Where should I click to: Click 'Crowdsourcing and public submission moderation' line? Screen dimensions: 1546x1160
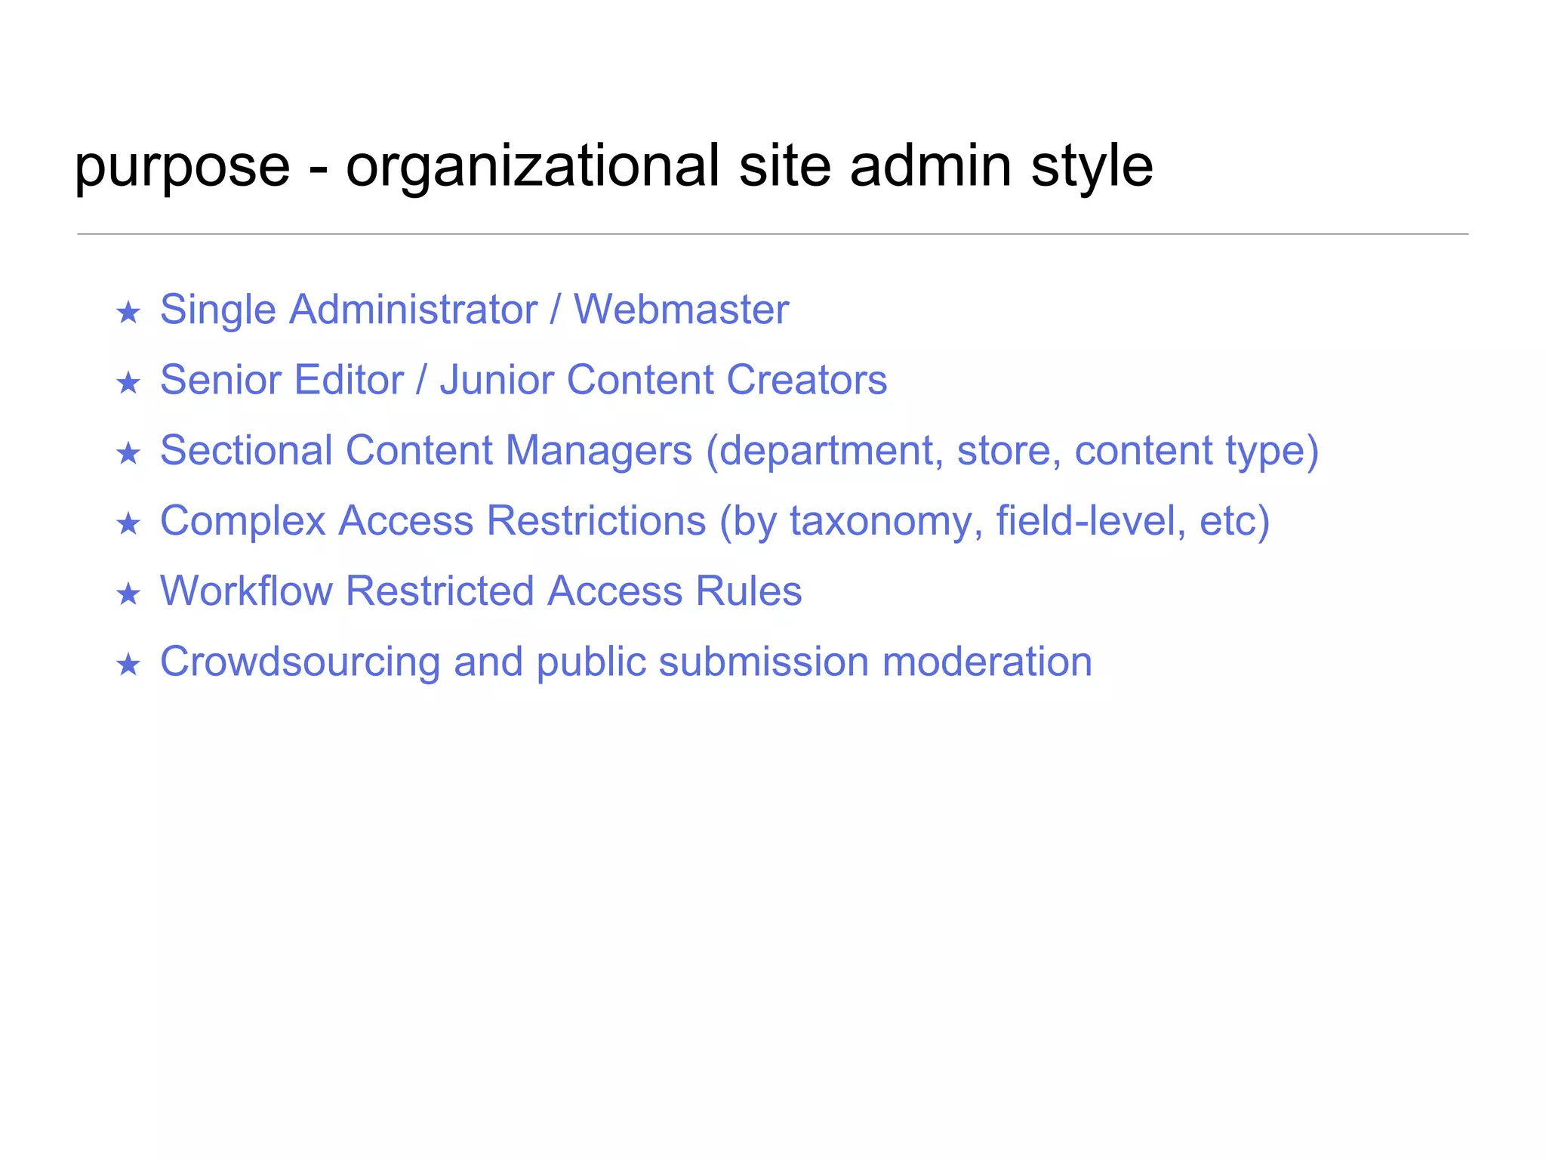(x=626, y=662)
